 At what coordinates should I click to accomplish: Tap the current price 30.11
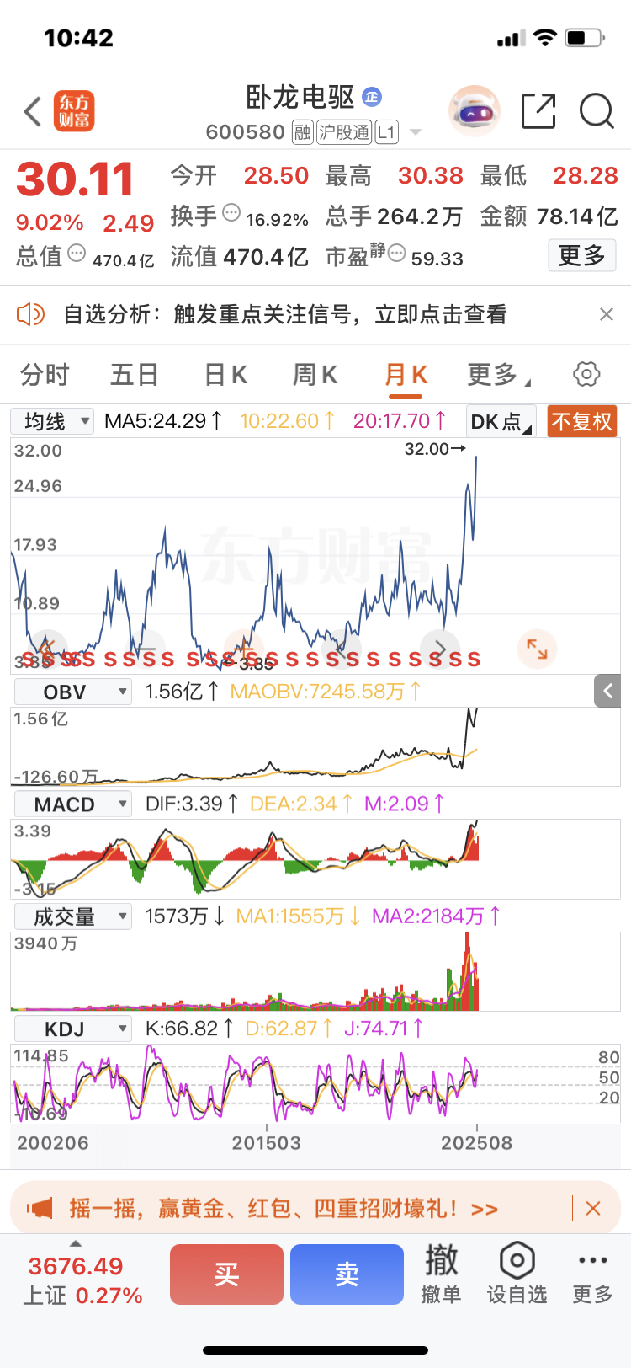75,179
